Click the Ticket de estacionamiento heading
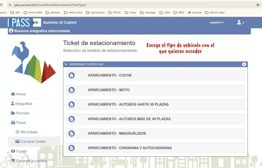 [99, 43]
